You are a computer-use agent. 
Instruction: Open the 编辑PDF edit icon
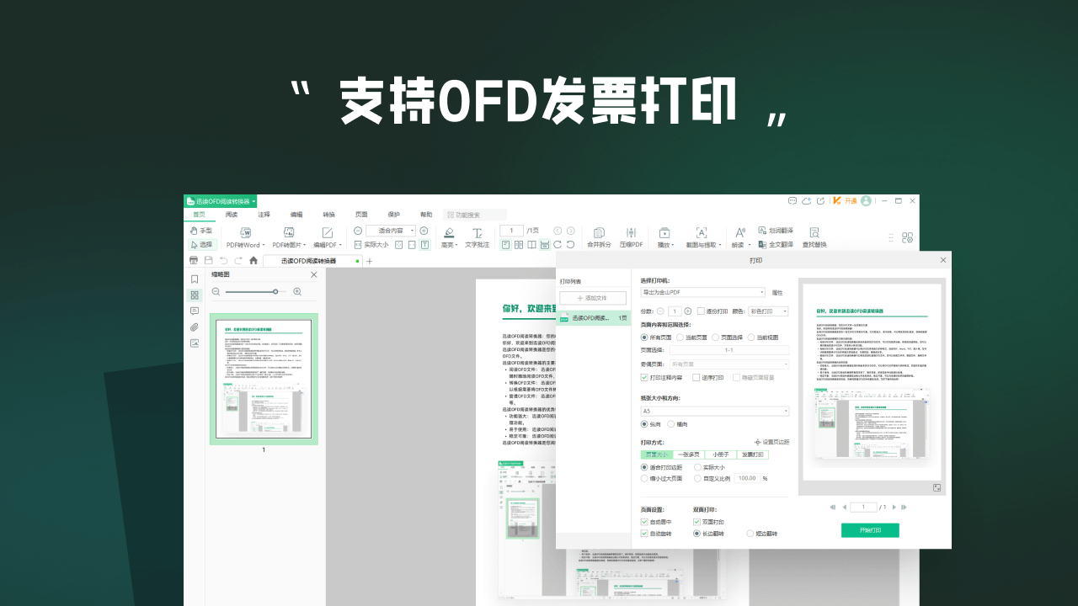pyautogui.click(x=328, y=232)
